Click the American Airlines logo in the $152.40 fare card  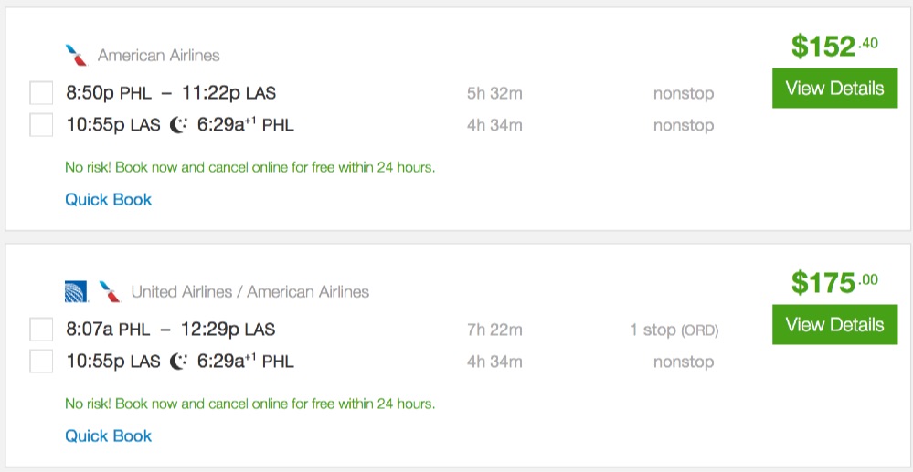tap(77, 56)
